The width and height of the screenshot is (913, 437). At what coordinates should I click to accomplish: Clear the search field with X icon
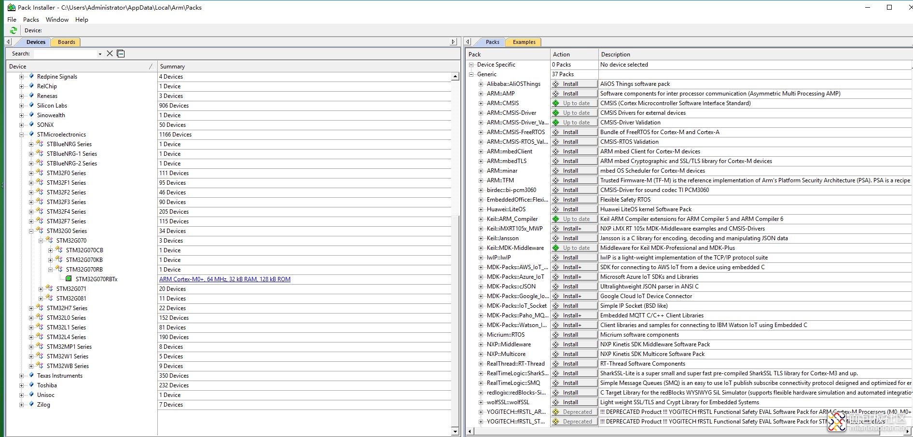pyautogui.click(x=110, y=54)
